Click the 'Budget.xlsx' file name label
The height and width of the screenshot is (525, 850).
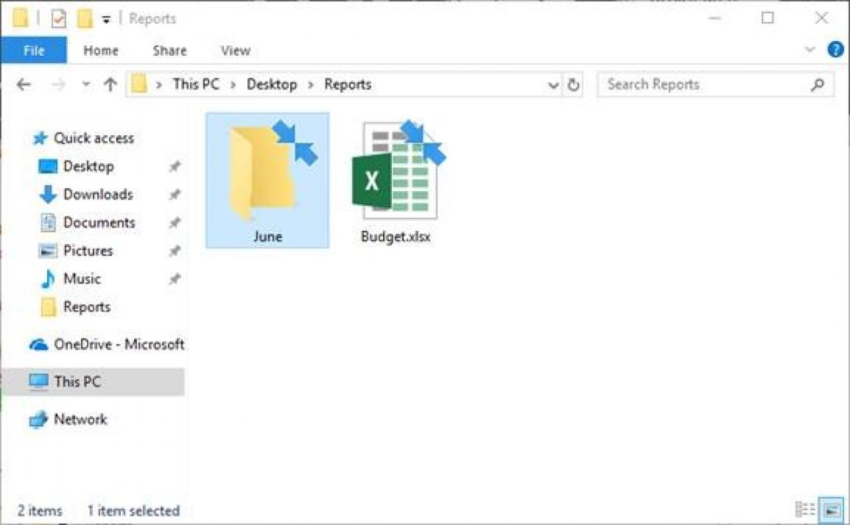click(x=396, y=236)
